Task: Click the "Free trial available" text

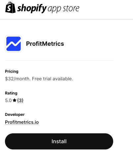Action: (x=52, y=79)
